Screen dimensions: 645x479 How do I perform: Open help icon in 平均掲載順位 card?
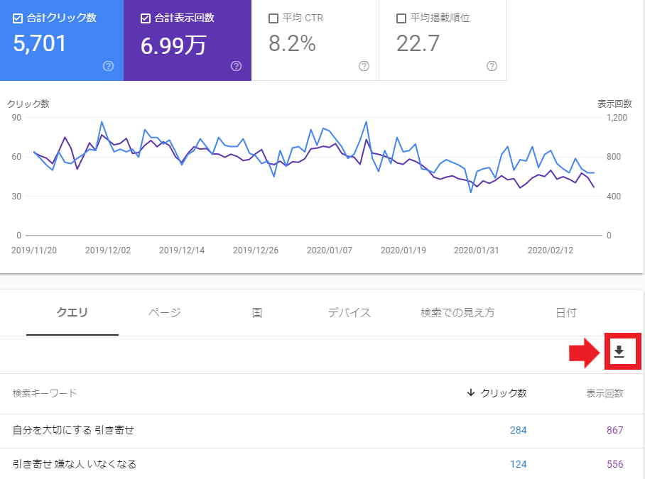[492, 66]
